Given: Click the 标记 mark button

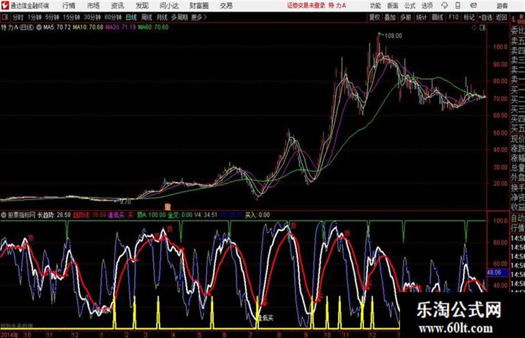Looking at the screenshot, I should tap(469, 17).
